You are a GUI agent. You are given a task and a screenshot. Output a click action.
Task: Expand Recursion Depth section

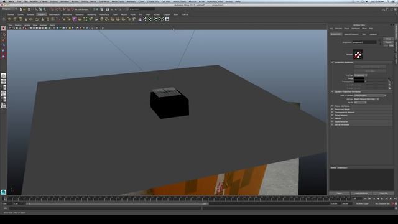point(332,110)
